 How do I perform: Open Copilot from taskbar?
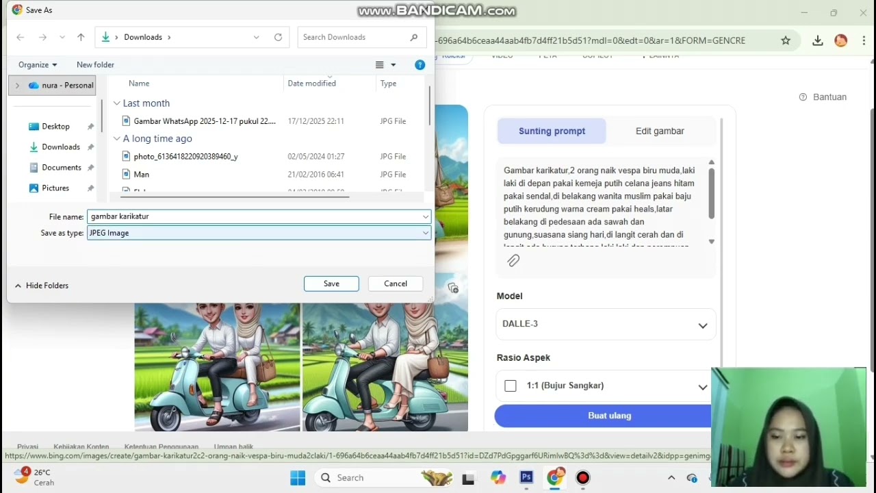point(498,478)
